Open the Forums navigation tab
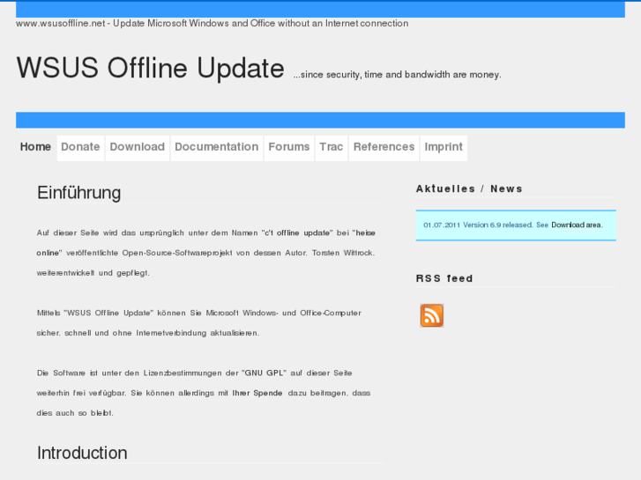Viewport: 641px width, 480px height. click(289, 147)
